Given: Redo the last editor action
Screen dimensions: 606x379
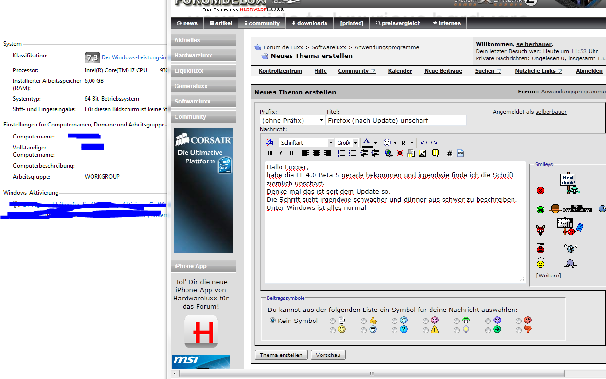Looking at the screenshot, I should [434, 143].
